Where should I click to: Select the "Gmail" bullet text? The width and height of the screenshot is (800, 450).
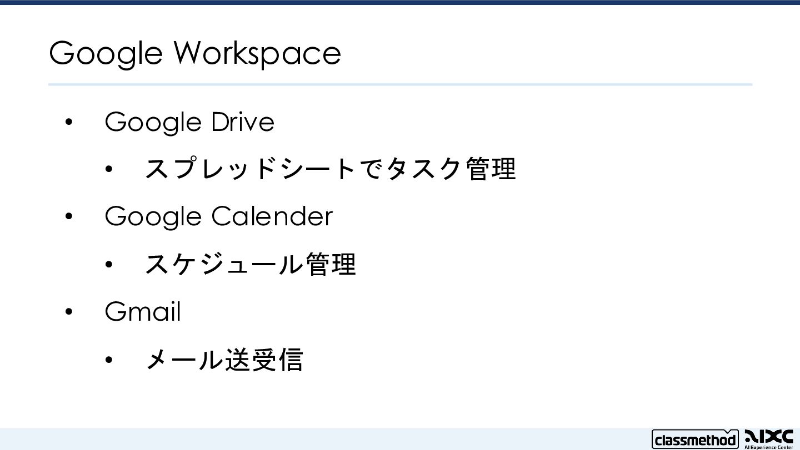point(143,311)
